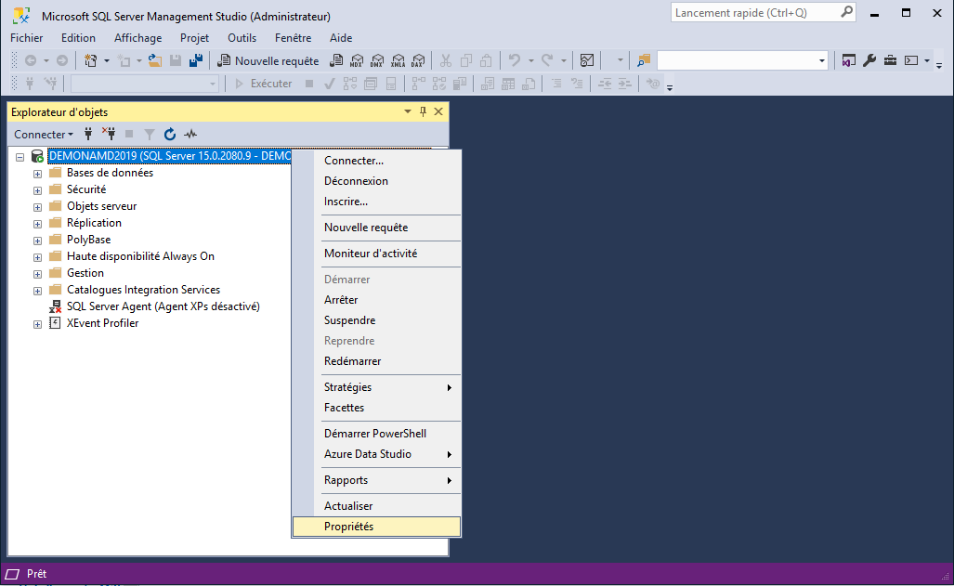Click the Activity Monitor pulse icon in explorer toolbar

[x=190, y=135]
